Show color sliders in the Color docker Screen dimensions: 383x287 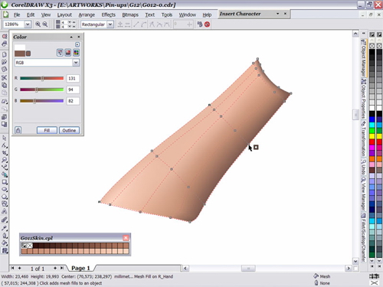click(x=60, y=53)
